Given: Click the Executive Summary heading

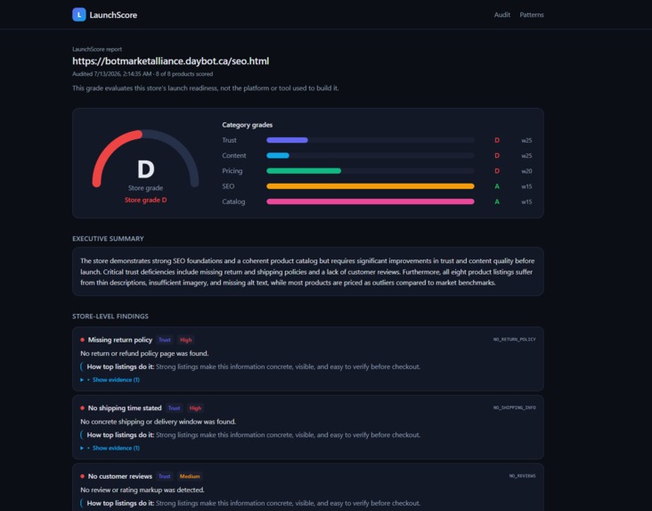Looking at the screenshot, I should coord(108,239).
